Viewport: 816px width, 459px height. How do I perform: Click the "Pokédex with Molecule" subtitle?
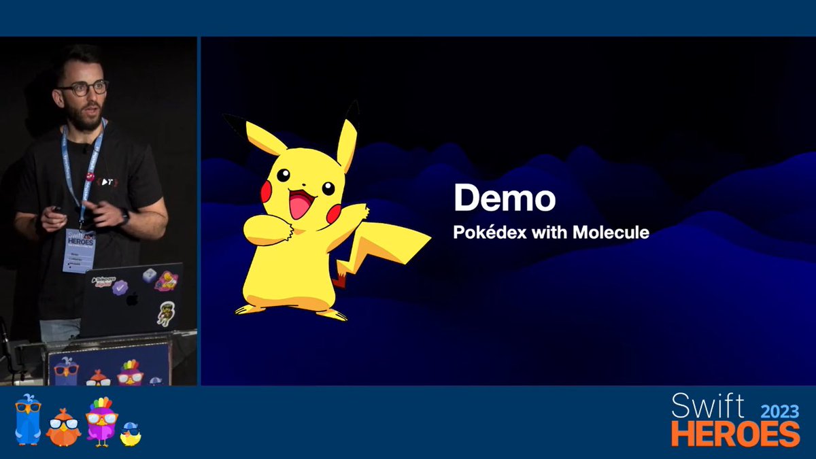pyautogui.click(x=551, y=233)
